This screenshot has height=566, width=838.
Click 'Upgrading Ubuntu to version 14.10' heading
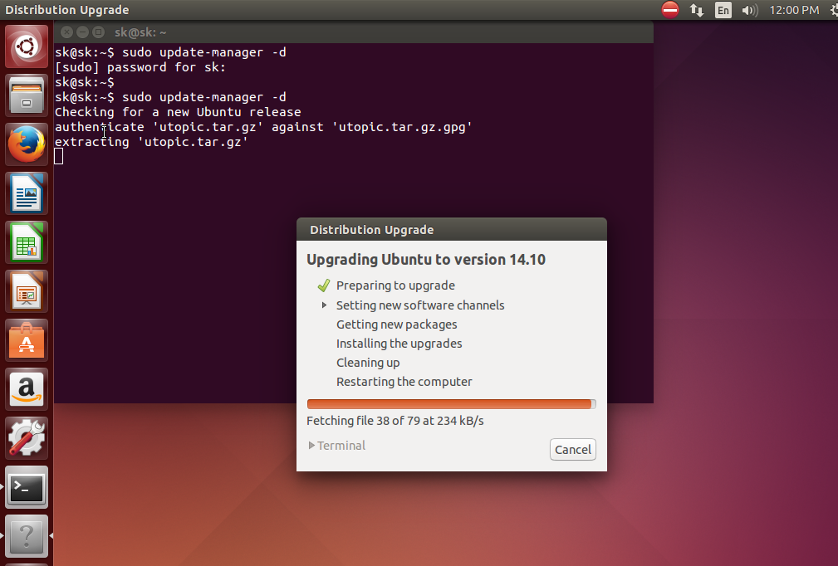click(x=426, y=260)
